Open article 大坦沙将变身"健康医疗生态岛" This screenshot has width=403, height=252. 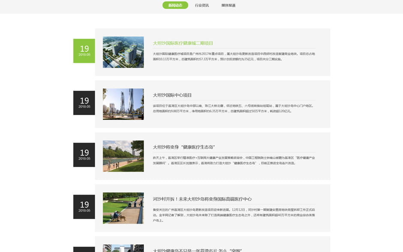click(x=184, y=147)
